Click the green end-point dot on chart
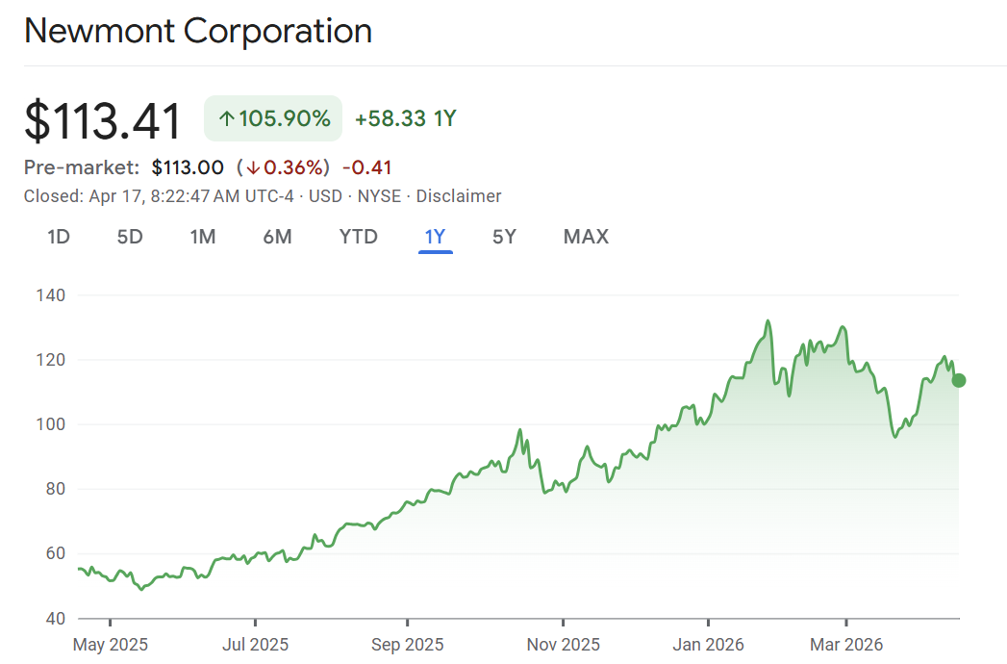 coord(958,380)
